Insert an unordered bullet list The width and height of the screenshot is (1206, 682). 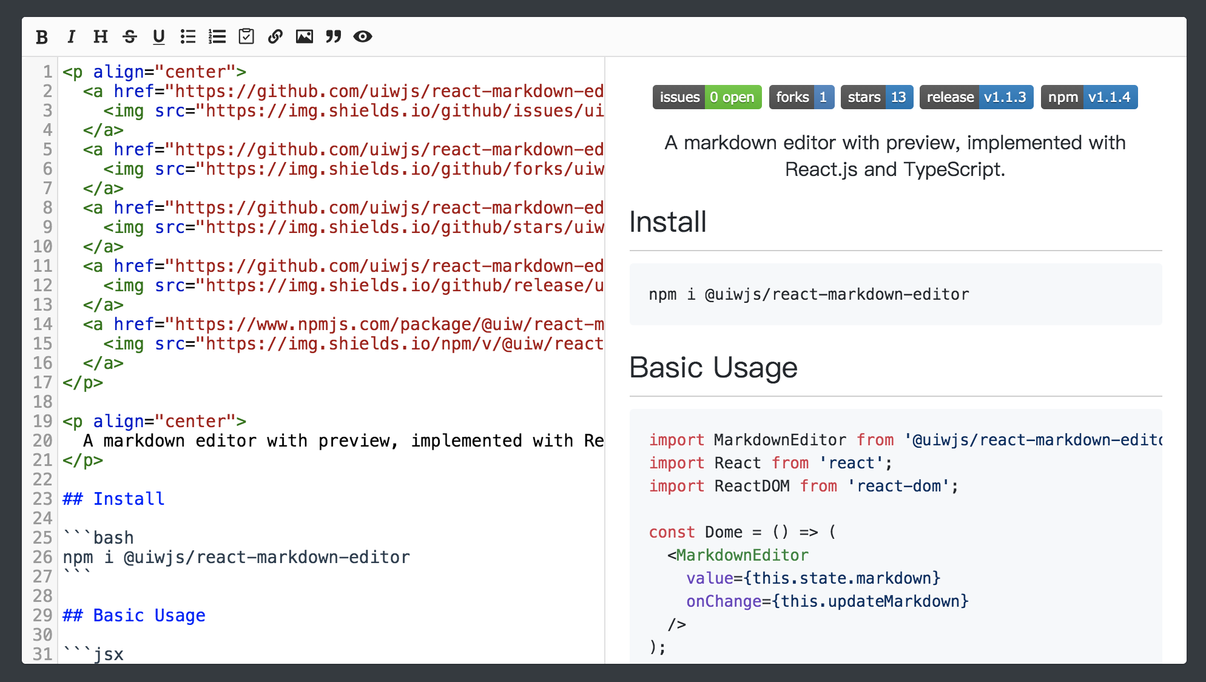coord(188,36)
